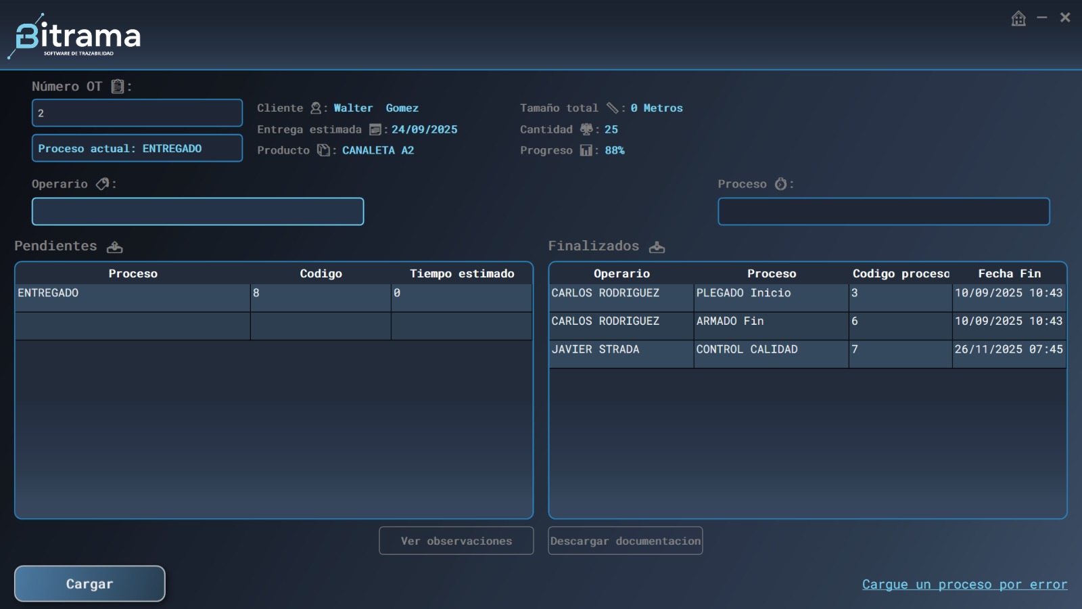Screen dimensions: 1082x609
Task: Click the Cantidad value 25
Action: point(611,129)
